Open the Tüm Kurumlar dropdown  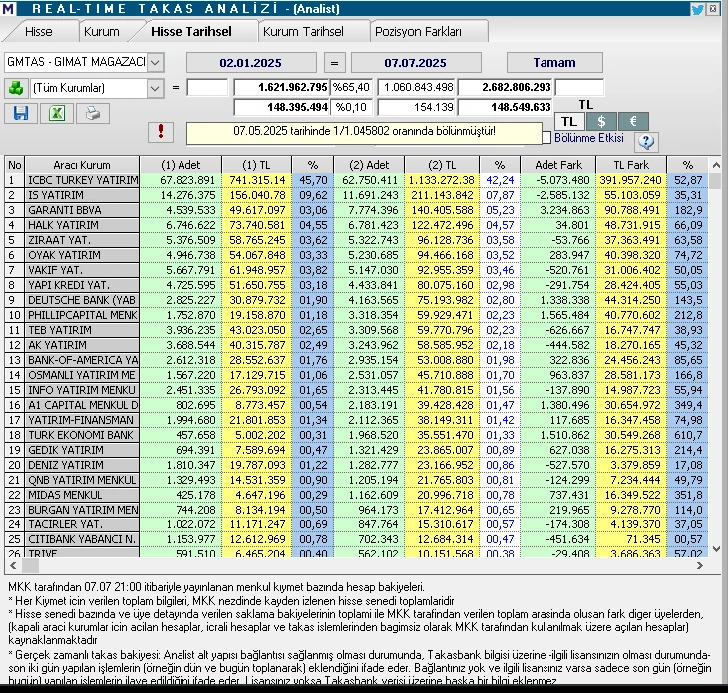[x=155, y=88]
